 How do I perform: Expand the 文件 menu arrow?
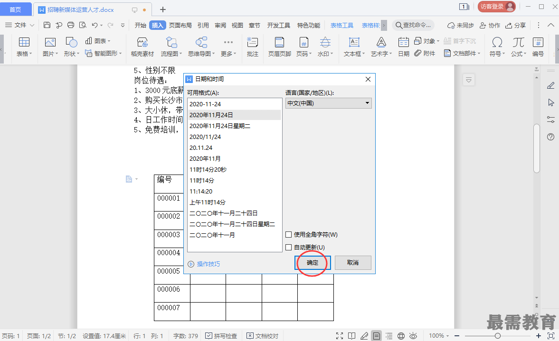click(x=32, y=25)
